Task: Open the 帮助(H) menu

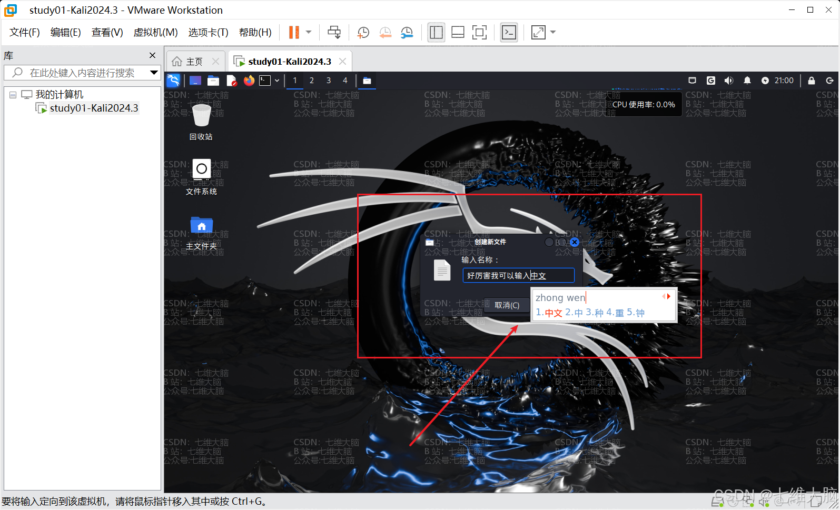Action: coord(255,33)
